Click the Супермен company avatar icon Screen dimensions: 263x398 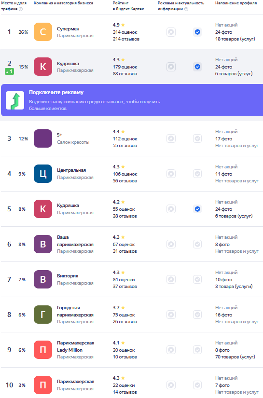(43, 32)
